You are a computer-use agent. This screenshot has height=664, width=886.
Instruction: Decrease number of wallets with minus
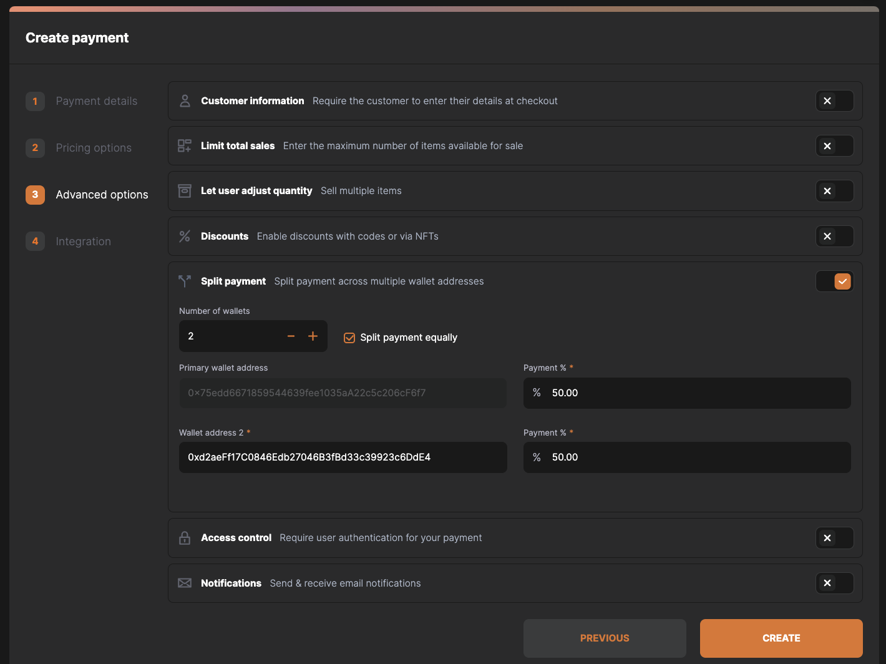tap(291, 336)
